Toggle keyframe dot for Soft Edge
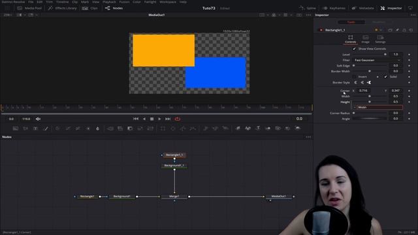 pyautogui.click(x=410, y=65)
